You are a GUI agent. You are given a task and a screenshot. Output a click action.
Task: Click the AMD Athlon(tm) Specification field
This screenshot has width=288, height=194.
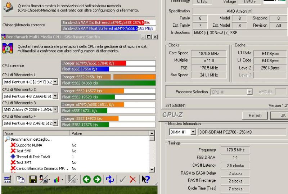click(x=240, y=11)
